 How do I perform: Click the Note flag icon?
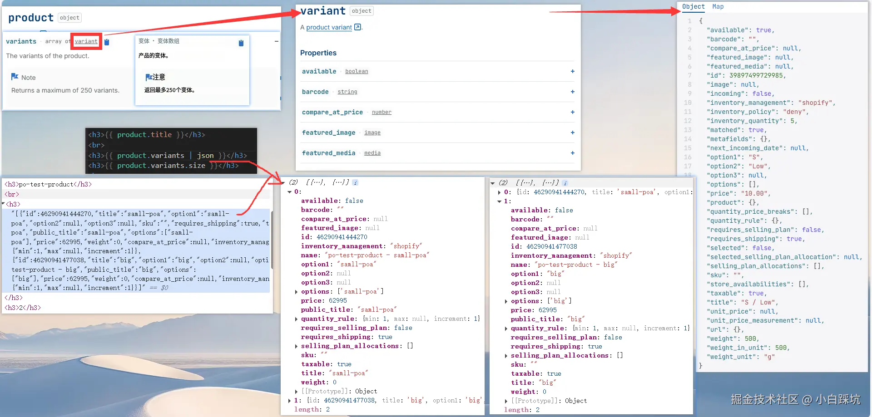coord(15,77)
